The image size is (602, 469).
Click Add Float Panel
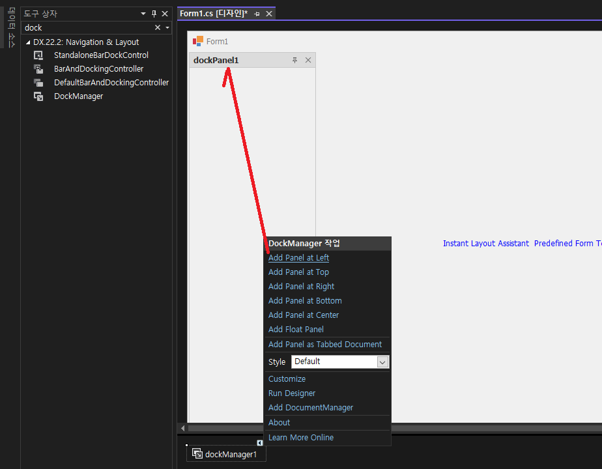click(296, 330)
